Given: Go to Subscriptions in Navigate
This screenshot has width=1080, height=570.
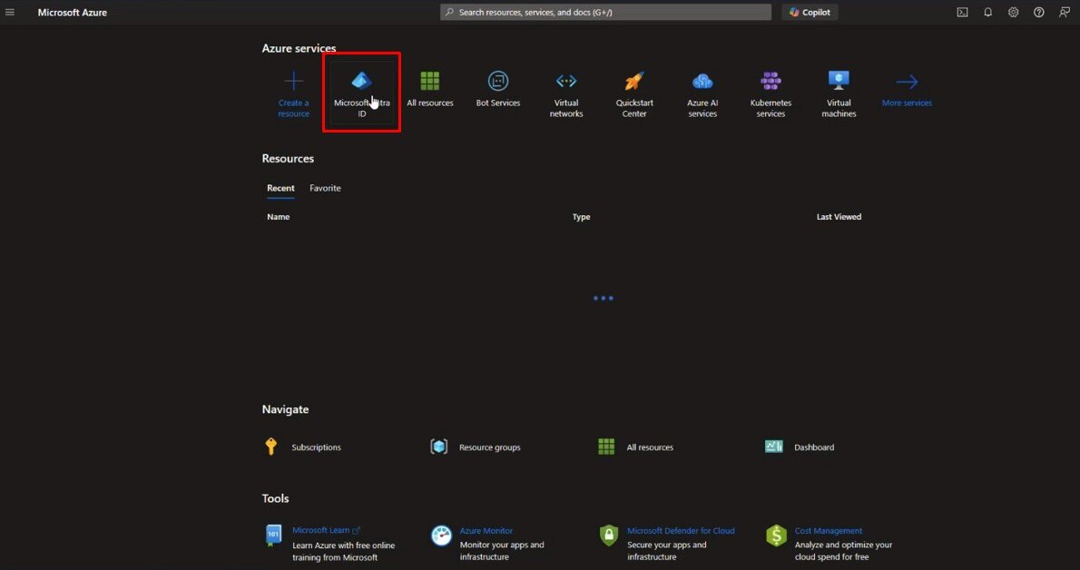Looking at the screenshot, I should tap(303, 447).
